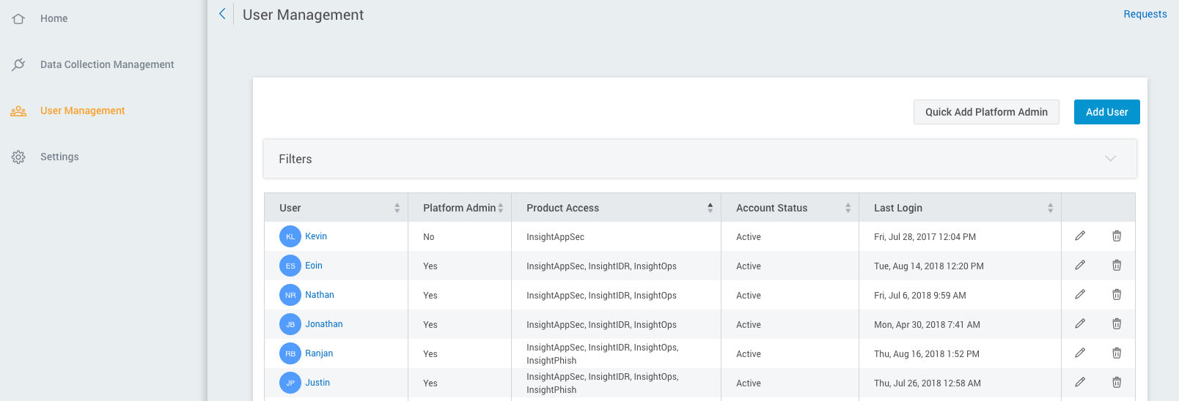Delete user Eoin using the trash icon
1179x401 pixels.
click(x=1117, y=265)
